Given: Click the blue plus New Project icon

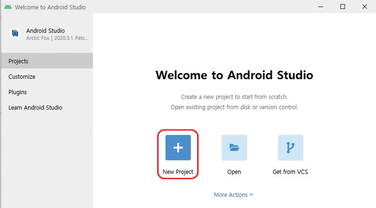Looking at the screenshot, I should click(x=178, y=148).
